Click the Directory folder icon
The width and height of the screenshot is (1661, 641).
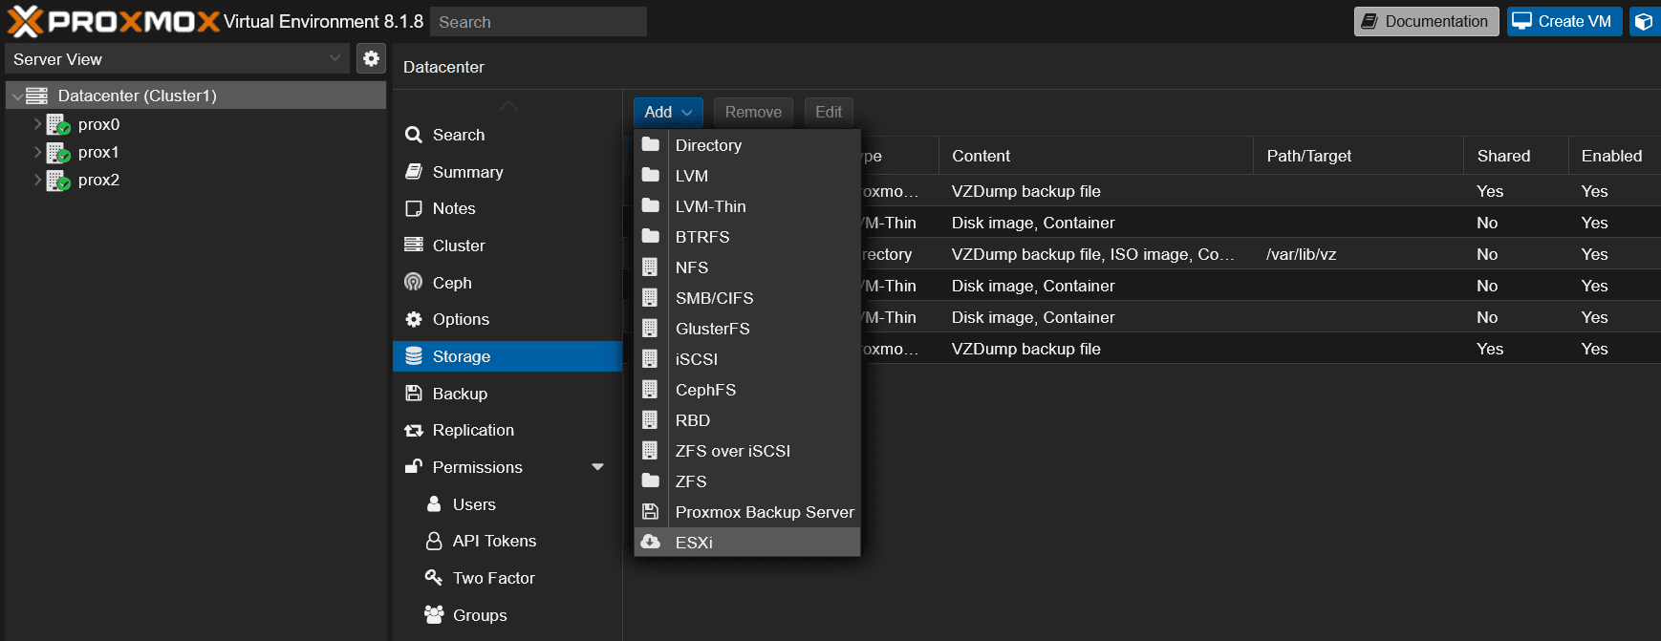(x=651, y=144)
